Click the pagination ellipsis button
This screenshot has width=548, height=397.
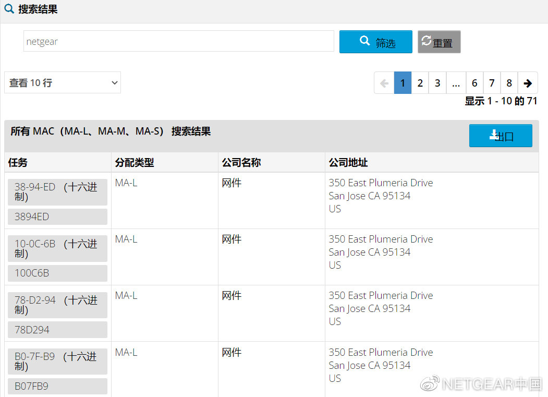[456, 83]
